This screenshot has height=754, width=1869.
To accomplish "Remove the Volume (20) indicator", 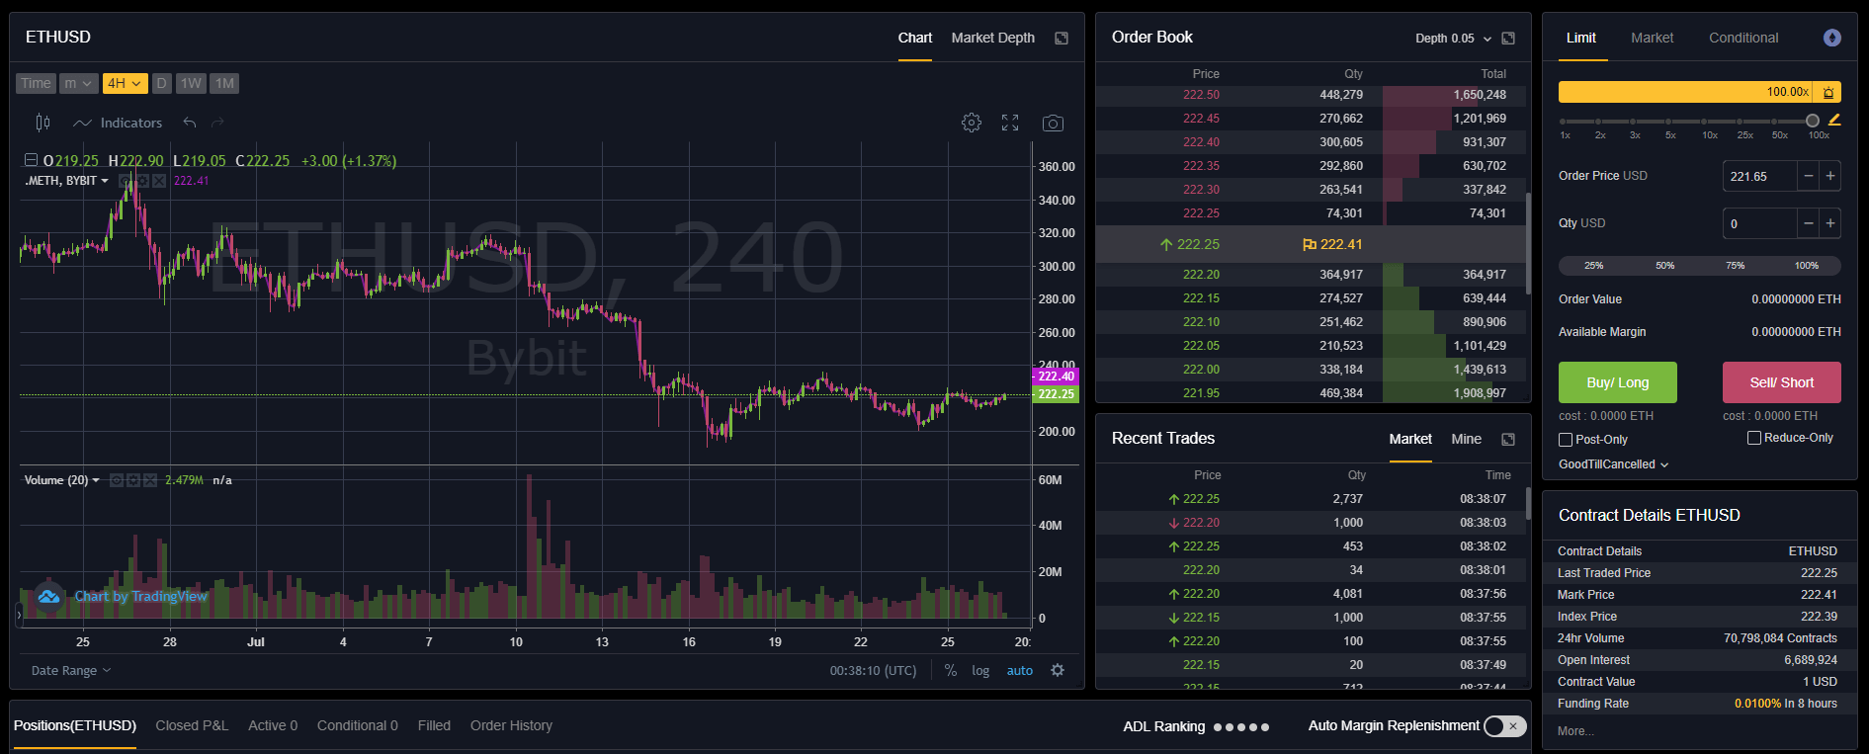I will pyautogui.click(x=150, y=480).
